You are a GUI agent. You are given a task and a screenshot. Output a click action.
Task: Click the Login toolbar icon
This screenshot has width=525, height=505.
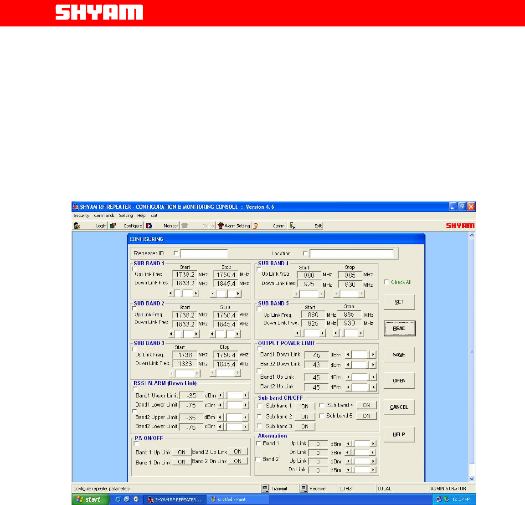click(77, 226)
